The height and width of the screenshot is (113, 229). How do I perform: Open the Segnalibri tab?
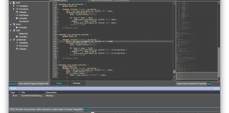pyautogui.click(x=78, y=109)
